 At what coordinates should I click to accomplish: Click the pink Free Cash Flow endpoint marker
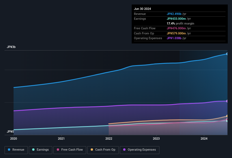227,119
